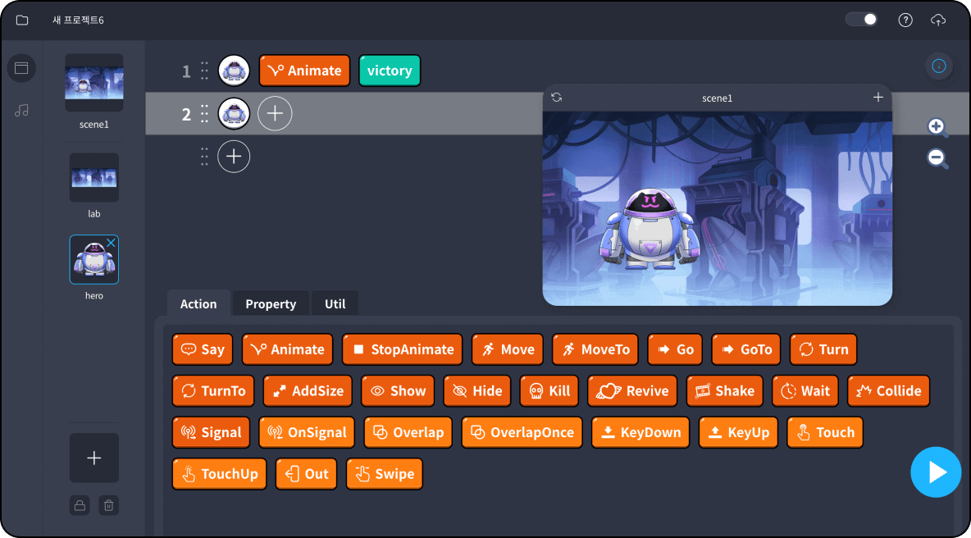The image size is (971, 538).
Task: Click the Animate block in line 1
Action: pyautogui.click(x=305, y=71)
